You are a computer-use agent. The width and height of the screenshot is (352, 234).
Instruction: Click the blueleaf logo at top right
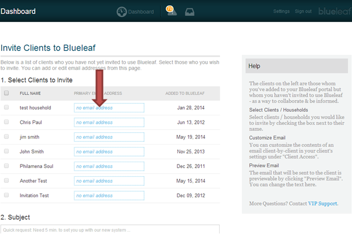[x=334, y=11]
